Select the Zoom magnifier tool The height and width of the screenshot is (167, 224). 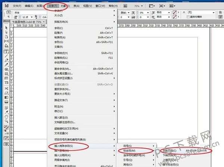[x=6, y=121]
